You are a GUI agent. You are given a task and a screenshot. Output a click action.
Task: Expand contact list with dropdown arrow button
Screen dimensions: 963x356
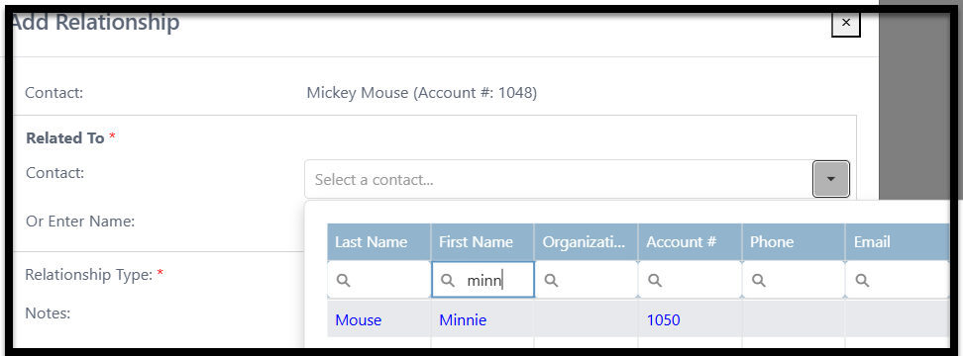831,179
